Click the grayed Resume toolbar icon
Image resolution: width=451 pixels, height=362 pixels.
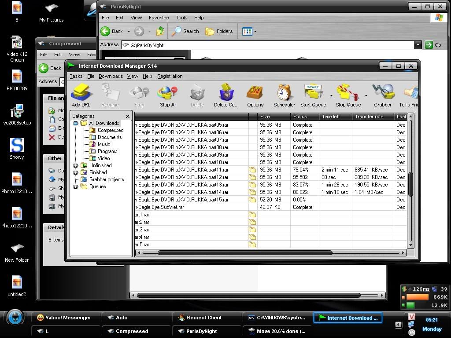(110, 95)
